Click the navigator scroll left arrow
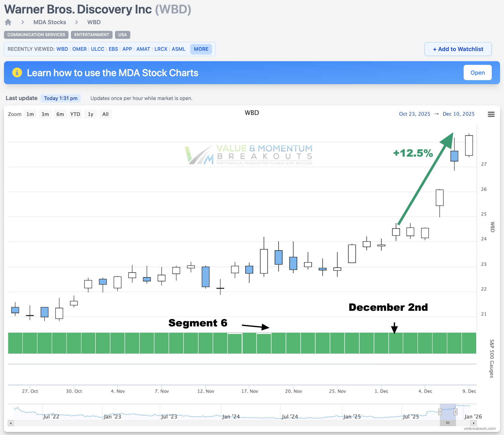 click(11, 423)
